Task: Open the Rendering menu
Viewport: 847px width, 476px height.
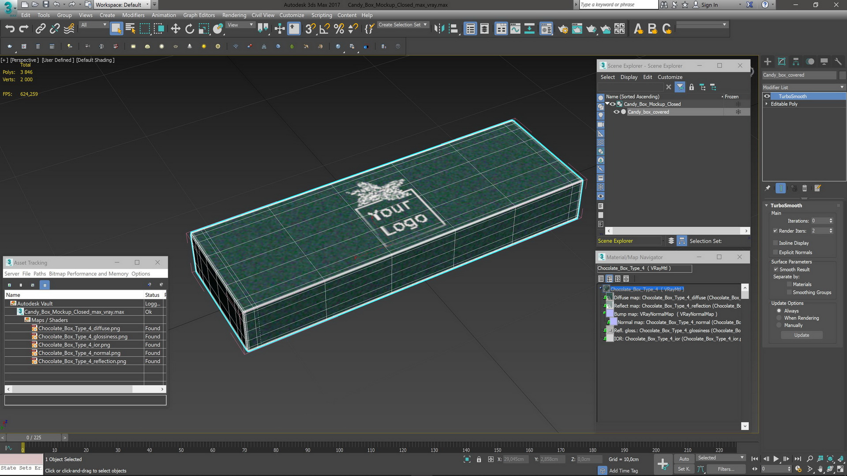Action: (234, 15)
